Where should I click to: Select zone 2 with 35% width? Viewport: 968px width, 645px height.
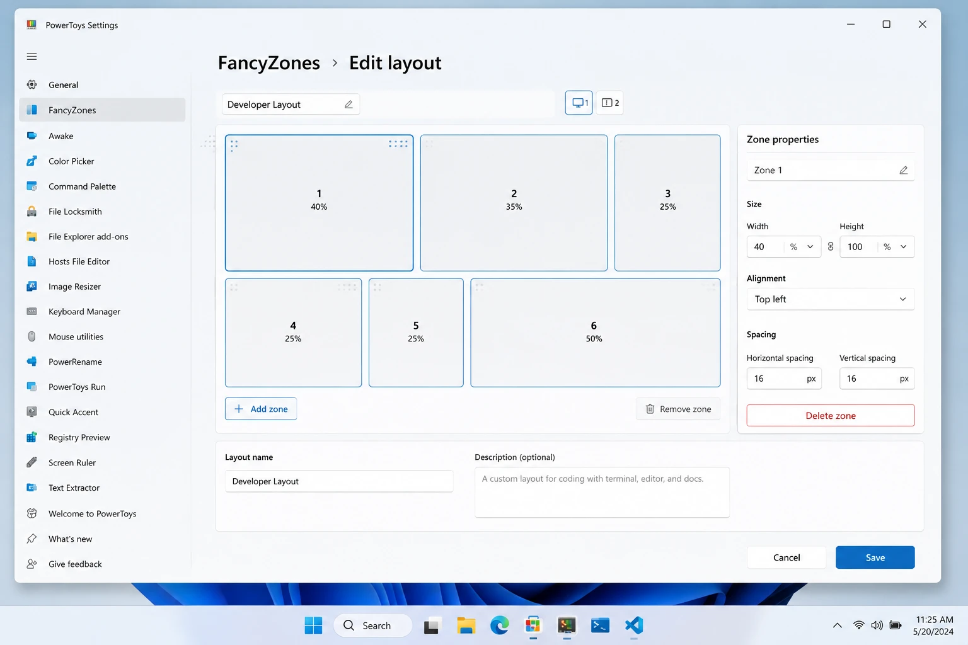tap(514, 203)
